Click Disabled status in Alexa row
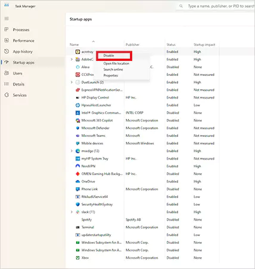 pyautogui.click(x=173, y=67)
